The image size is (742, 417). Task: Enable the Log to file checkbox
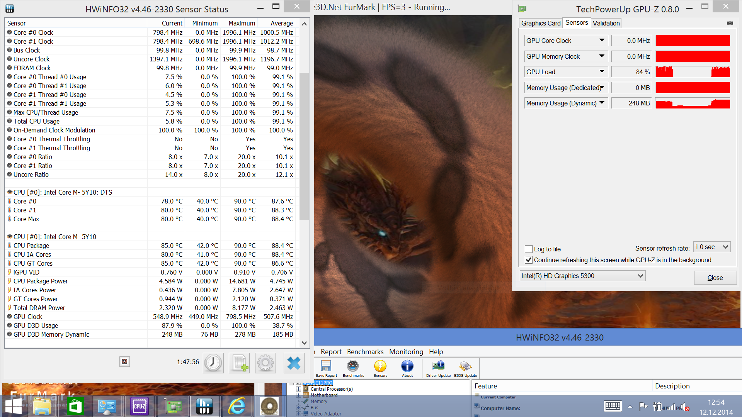coord(529,249)
